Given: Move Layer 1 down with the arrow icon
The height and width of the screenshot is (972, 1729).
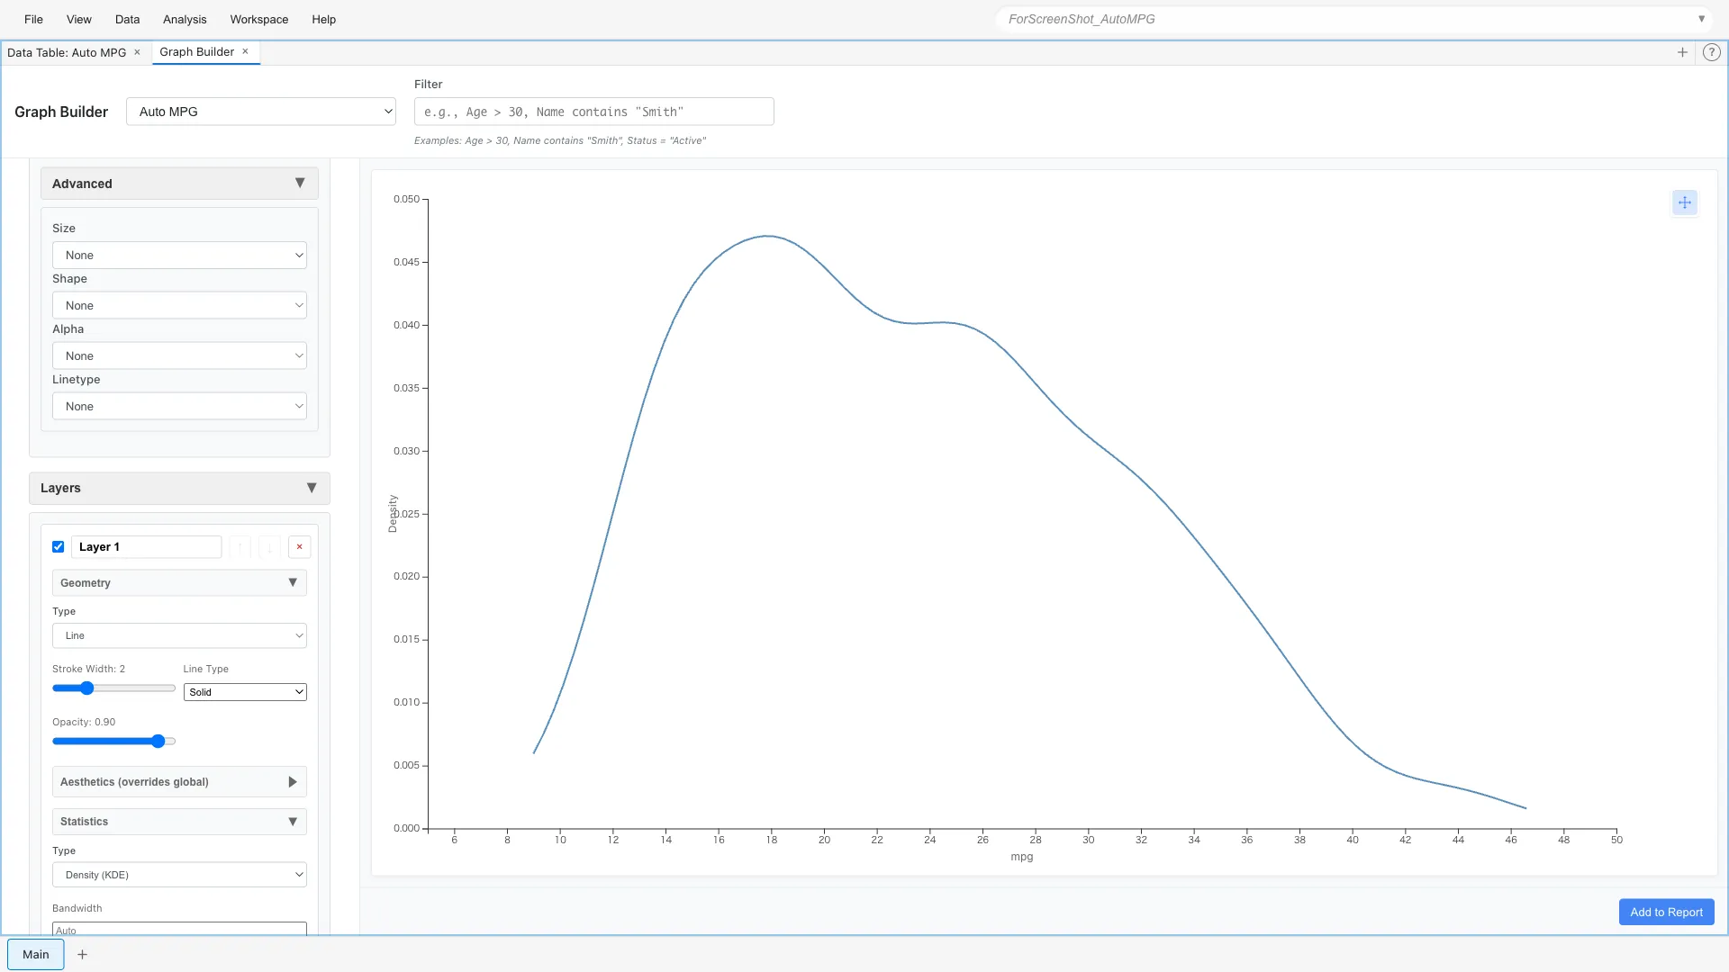Looking at the screenshot, I should tap(269, 546).
